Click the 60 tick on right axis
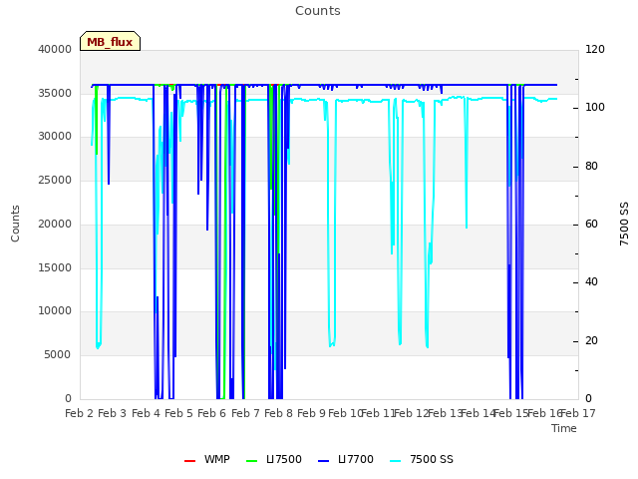 (591, 224)
